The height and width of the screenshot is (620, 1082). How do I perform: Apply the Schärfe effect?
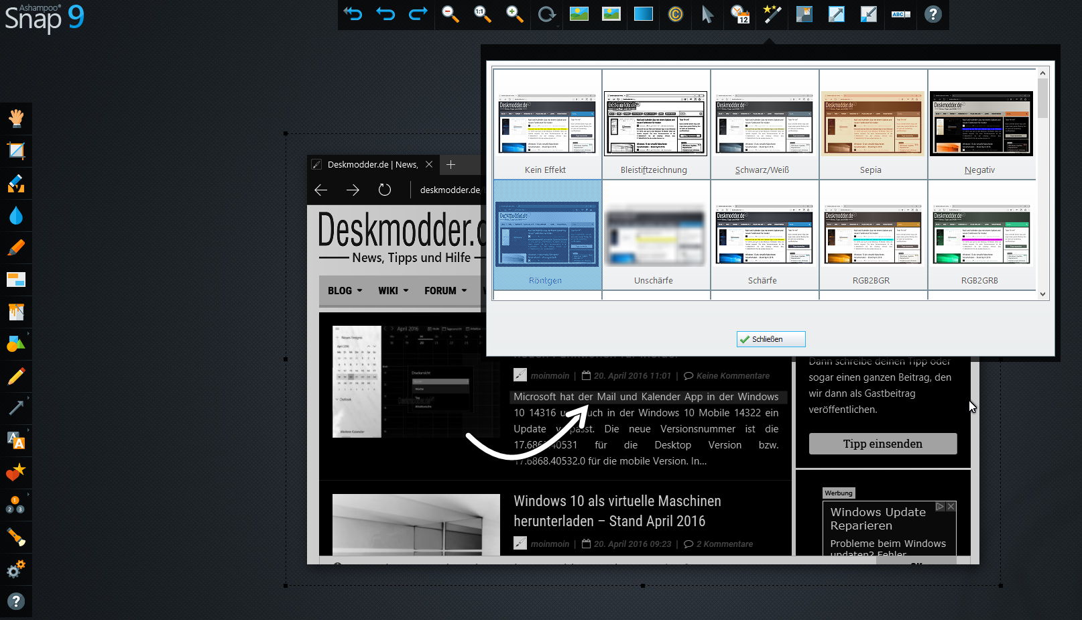(764, 235)
